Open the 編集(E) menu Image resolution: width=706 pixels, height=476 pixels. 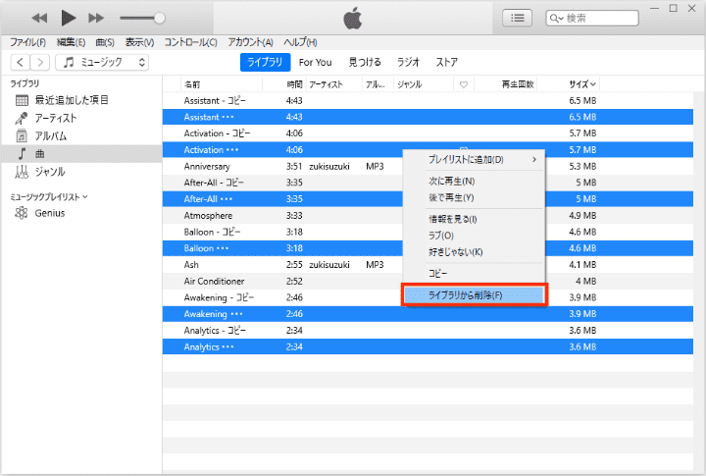tap(71, 42)
